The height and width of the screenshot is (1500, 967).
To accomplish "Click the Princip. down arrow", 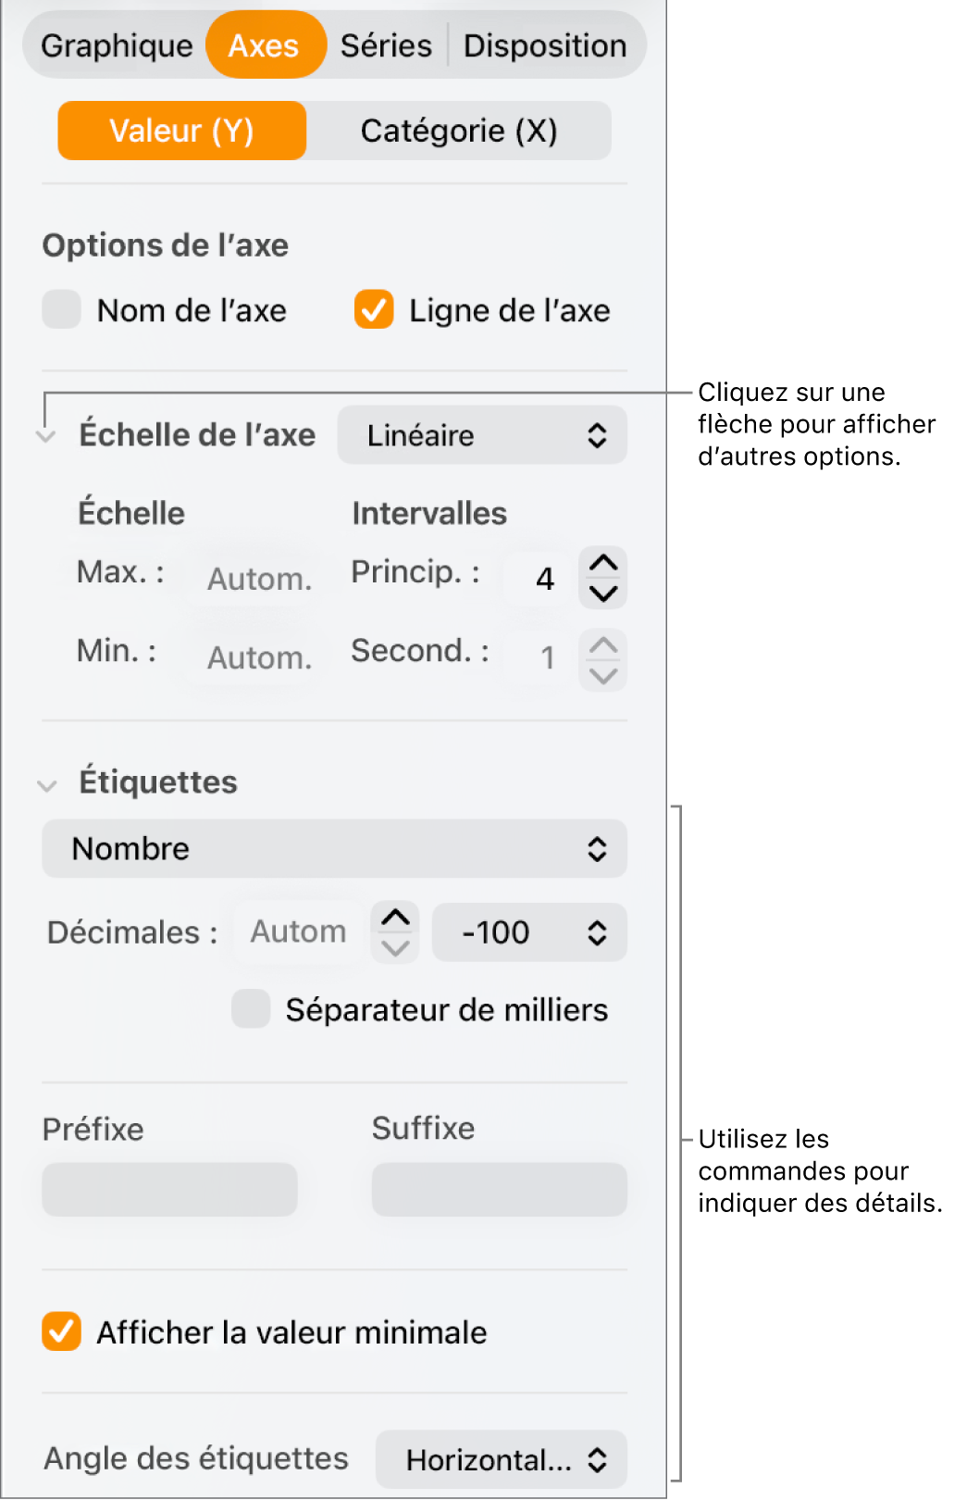I will pos(601,593).
